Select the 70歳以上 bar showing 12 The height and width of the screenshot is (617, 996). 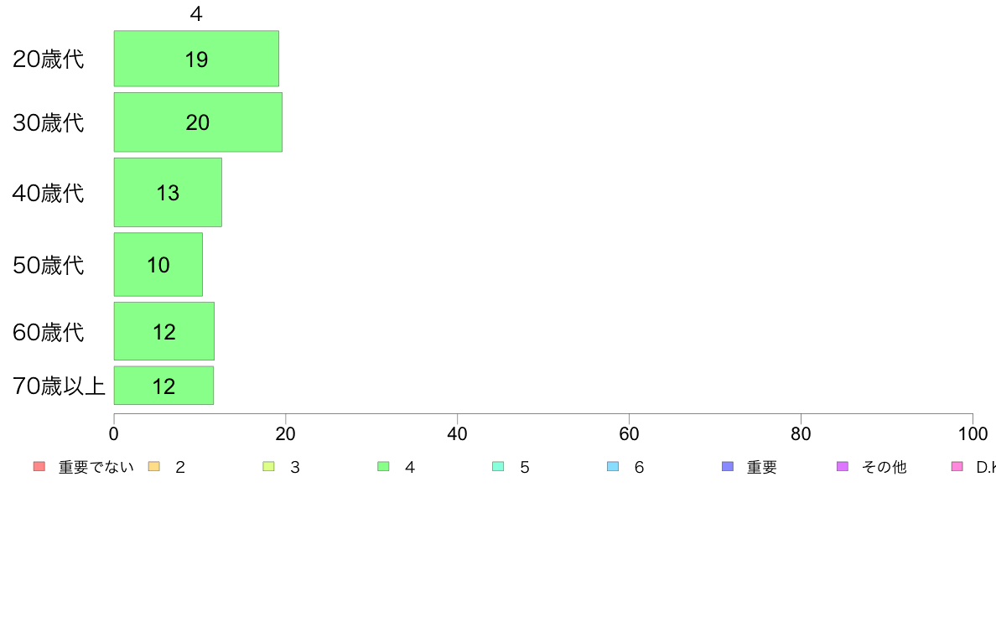(163, 385)
